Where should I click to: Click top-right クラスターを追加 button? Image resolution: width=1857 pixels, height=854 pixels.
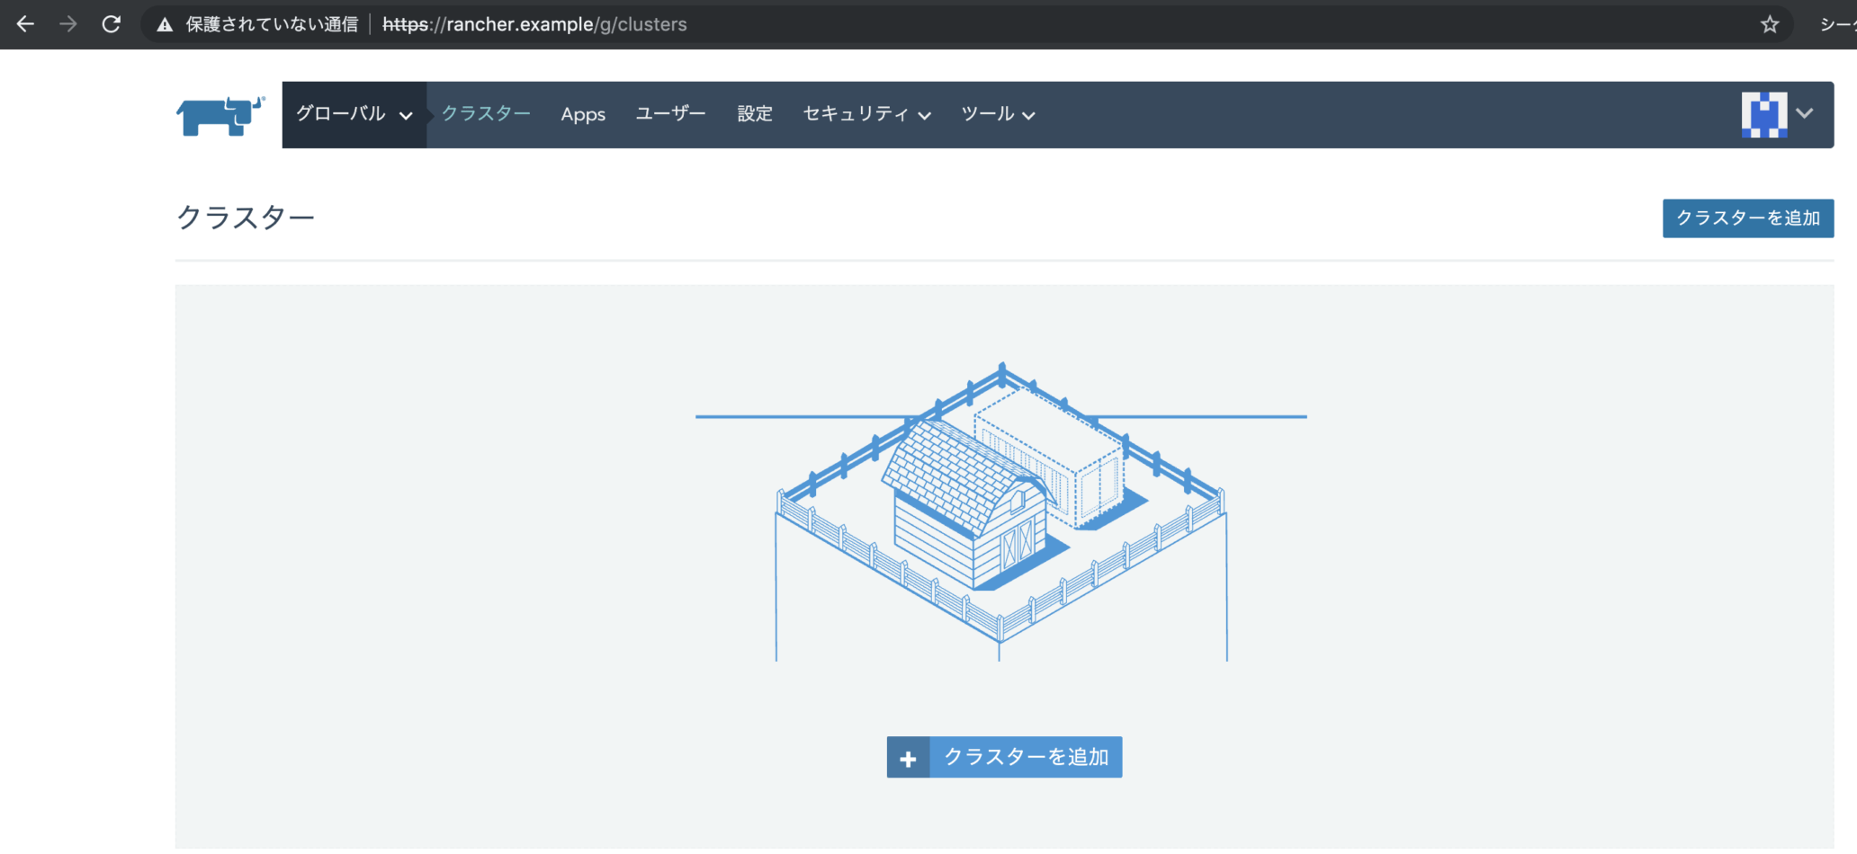click(x=1747, y=218)
